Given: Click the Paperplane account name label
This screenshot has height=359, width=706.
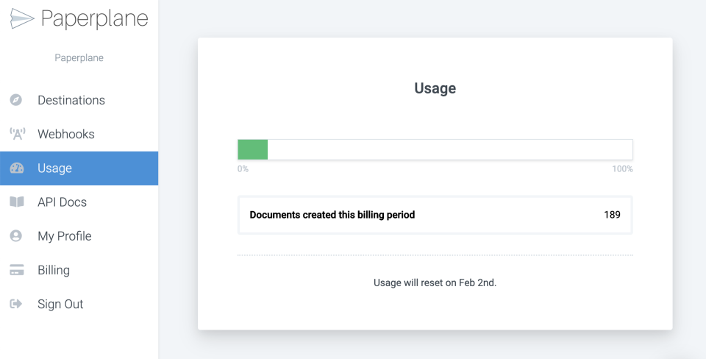Looking at the screenshot, I should pyautogui.click(x=79, y=58).
